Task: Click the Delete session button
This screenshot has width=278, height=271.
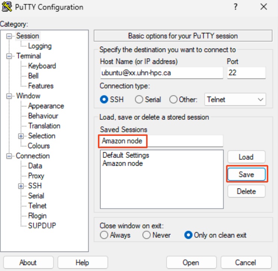Action: pos(246,191)
